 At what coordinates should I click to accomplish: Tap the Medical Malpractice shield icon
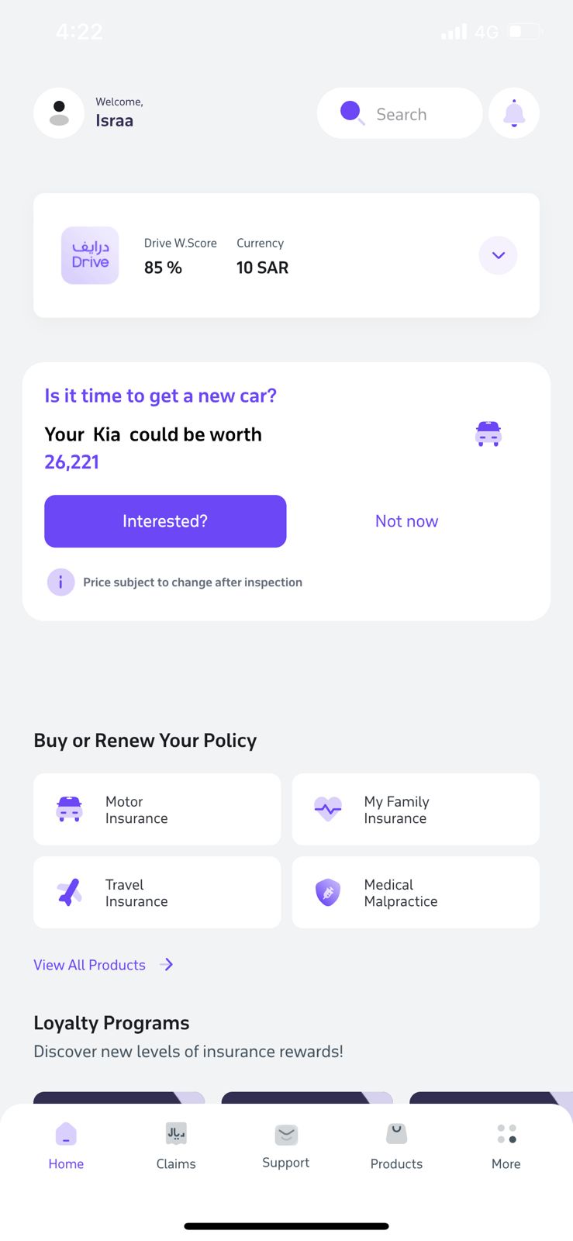[328, 892]
